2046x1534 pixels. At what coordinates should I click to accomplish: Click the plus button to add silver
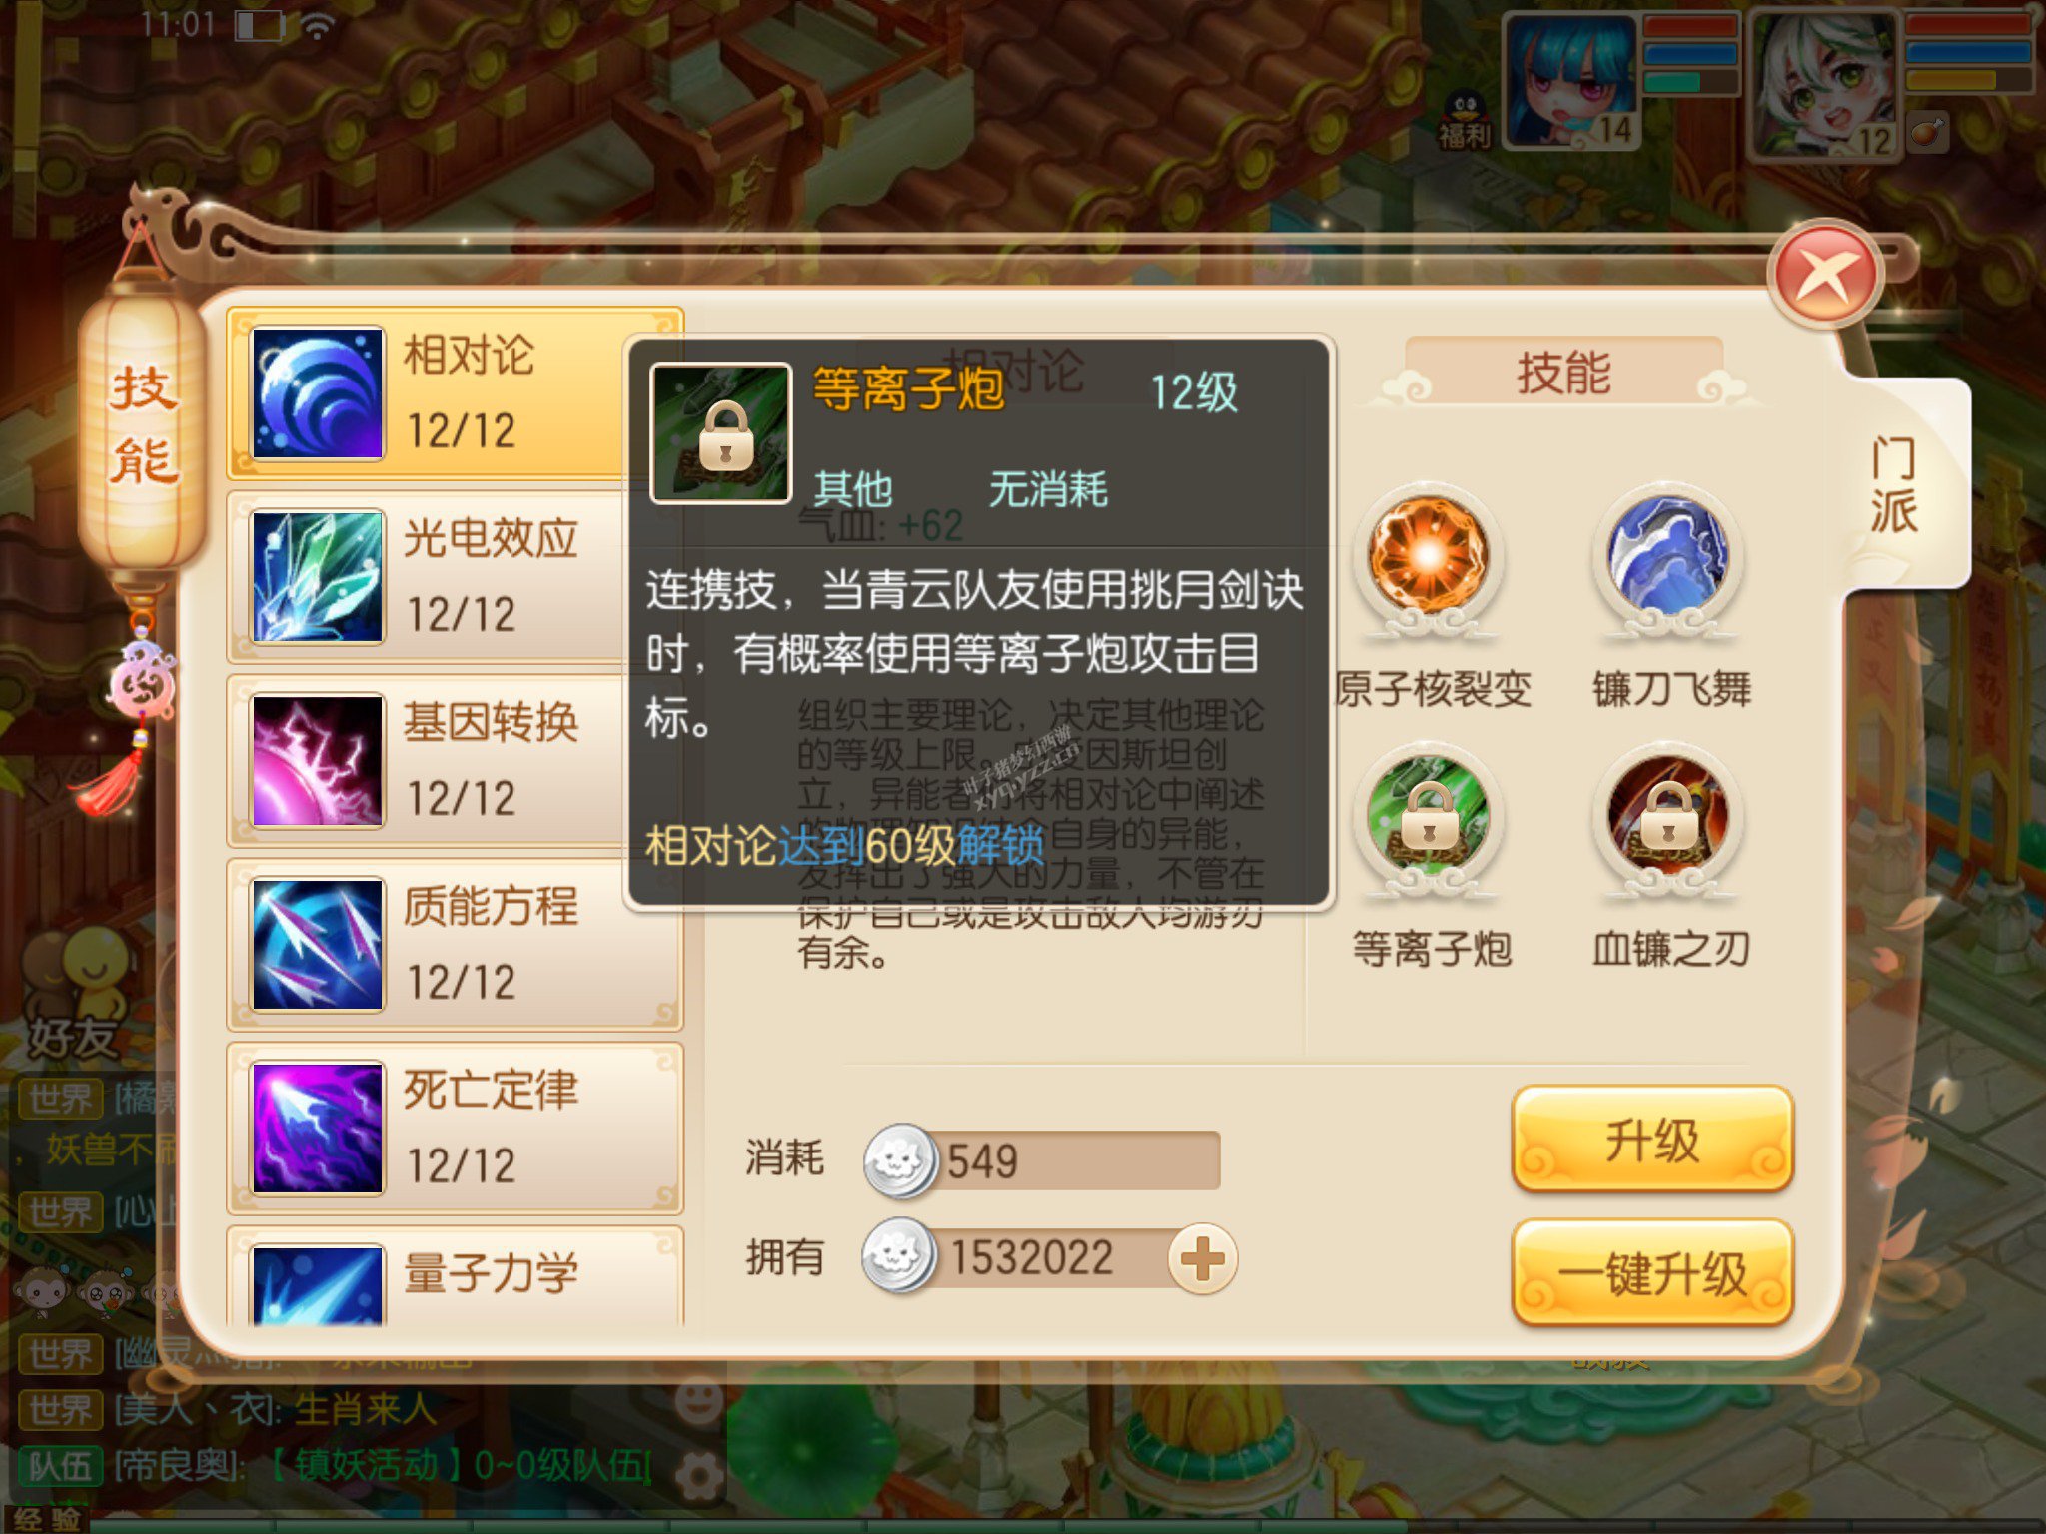[x=1203, y=1258]
